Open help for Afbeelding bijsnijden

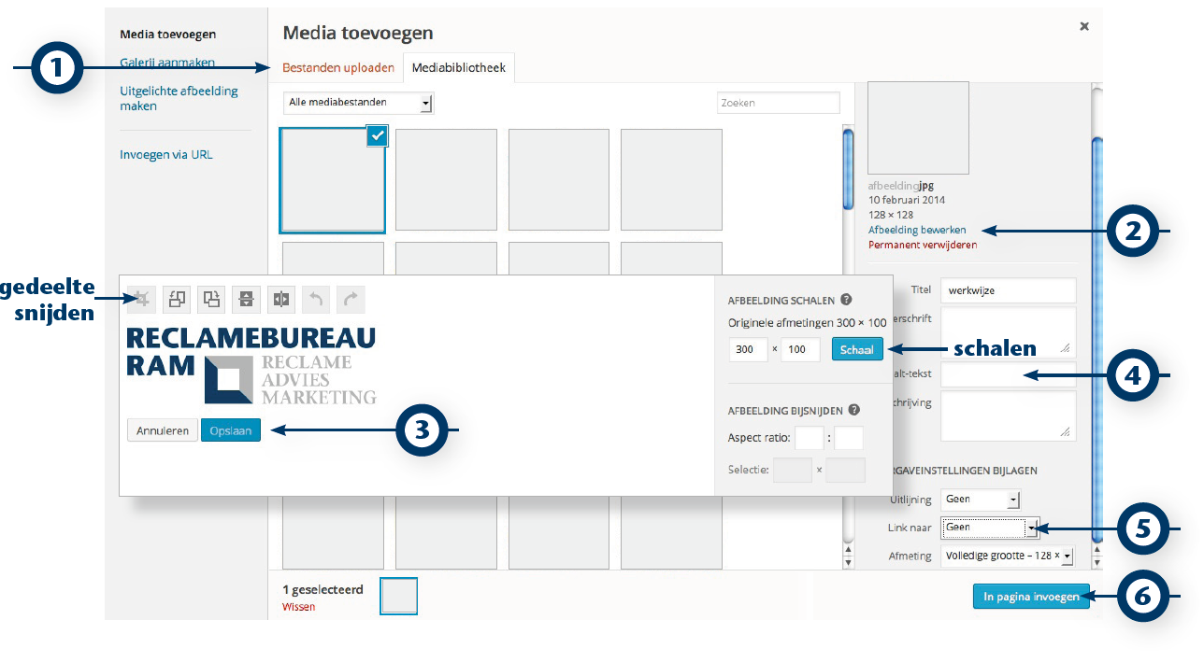(853, 410)
